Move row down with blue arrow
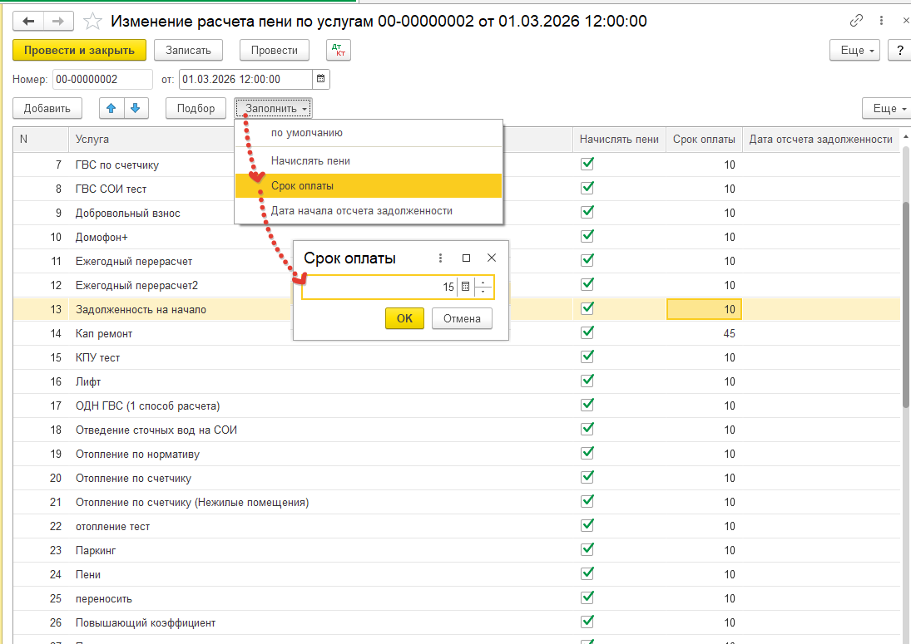 tap(136, 108)
